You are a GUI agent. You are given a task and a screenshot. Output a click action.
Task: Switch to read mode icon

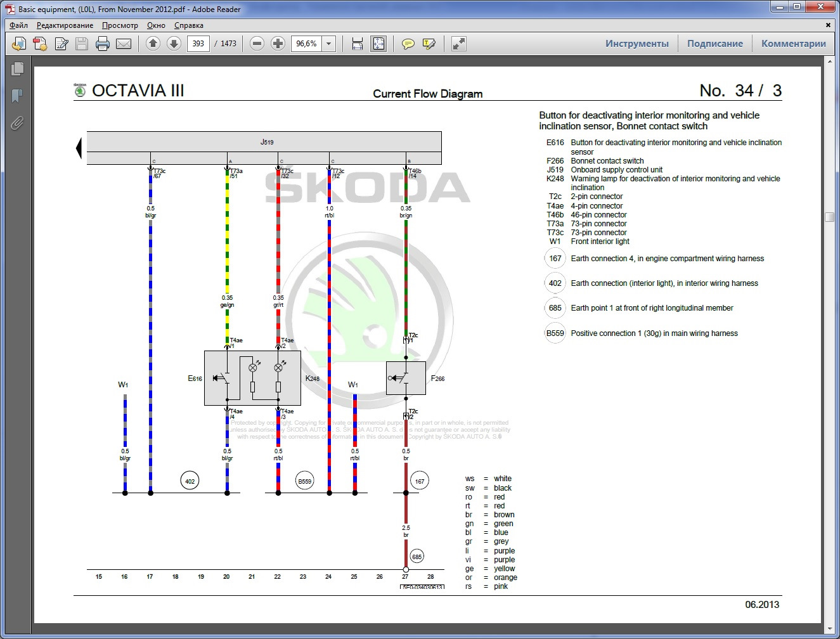[458, 44]
